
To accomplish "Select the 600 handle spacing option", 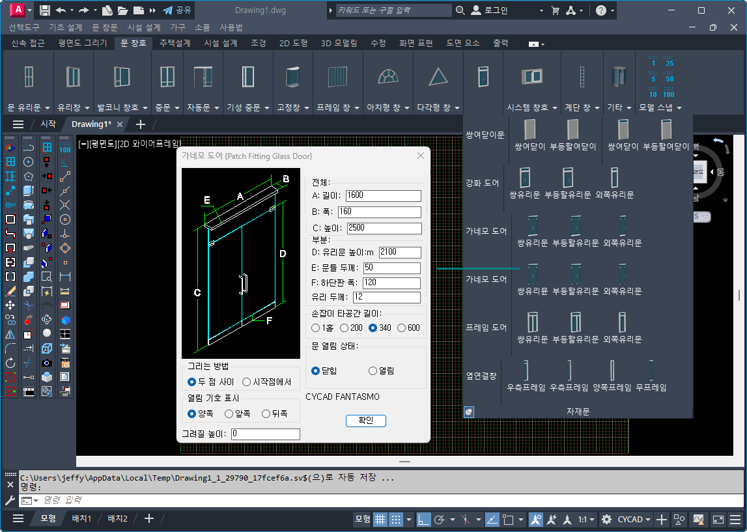I will [x=401, y=328].
